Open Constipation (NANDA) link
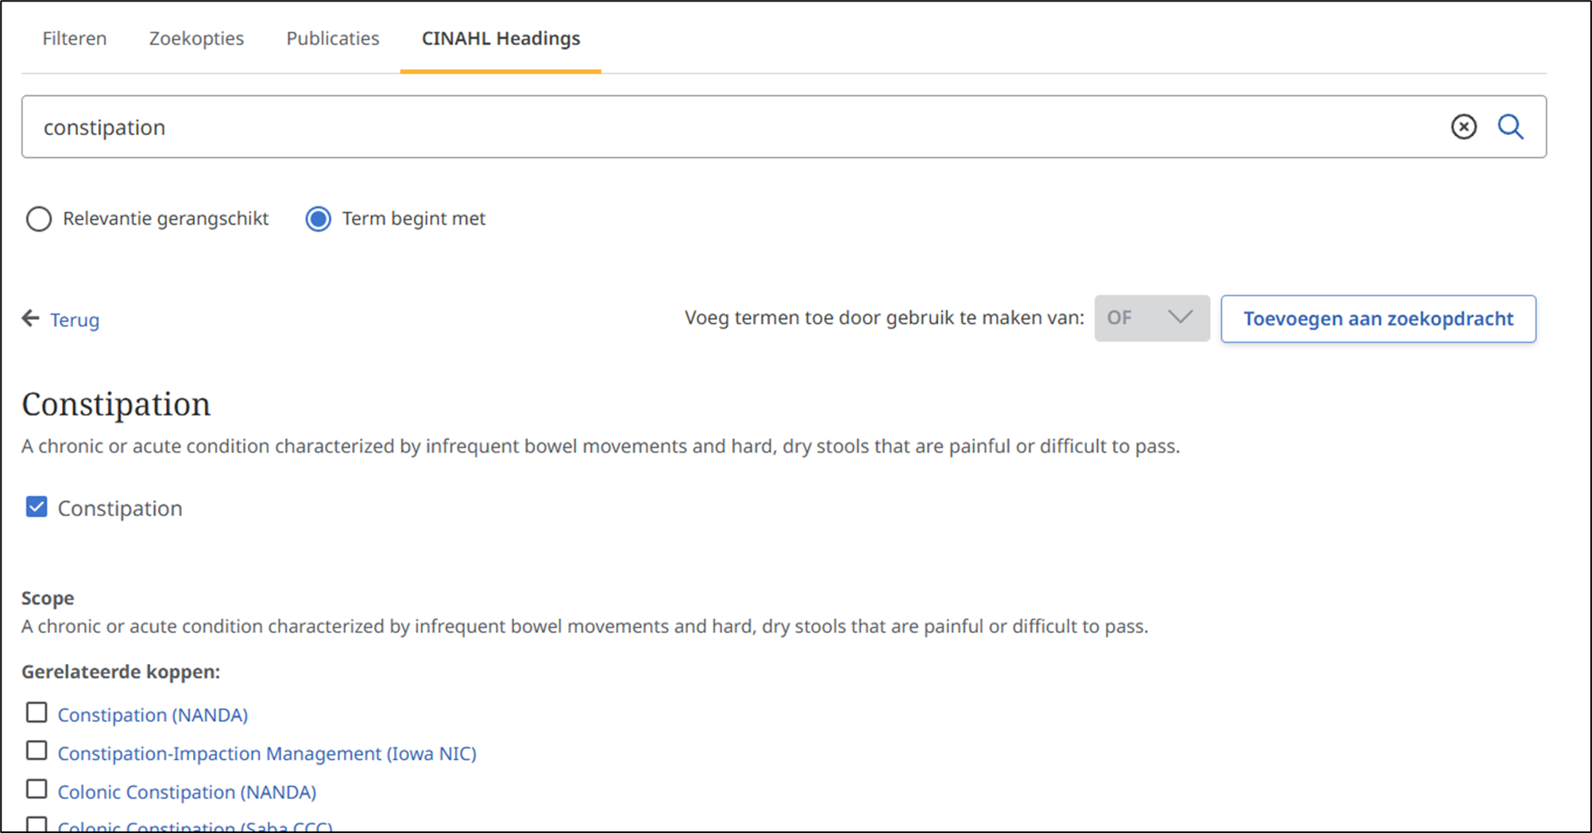 coord(153,715)
